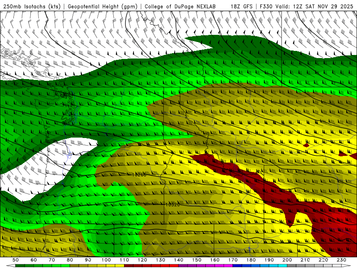Click the 150 value on the color scale
This screenshot has width=357, height=268.
pyautogui.click(x=197, y=260)
